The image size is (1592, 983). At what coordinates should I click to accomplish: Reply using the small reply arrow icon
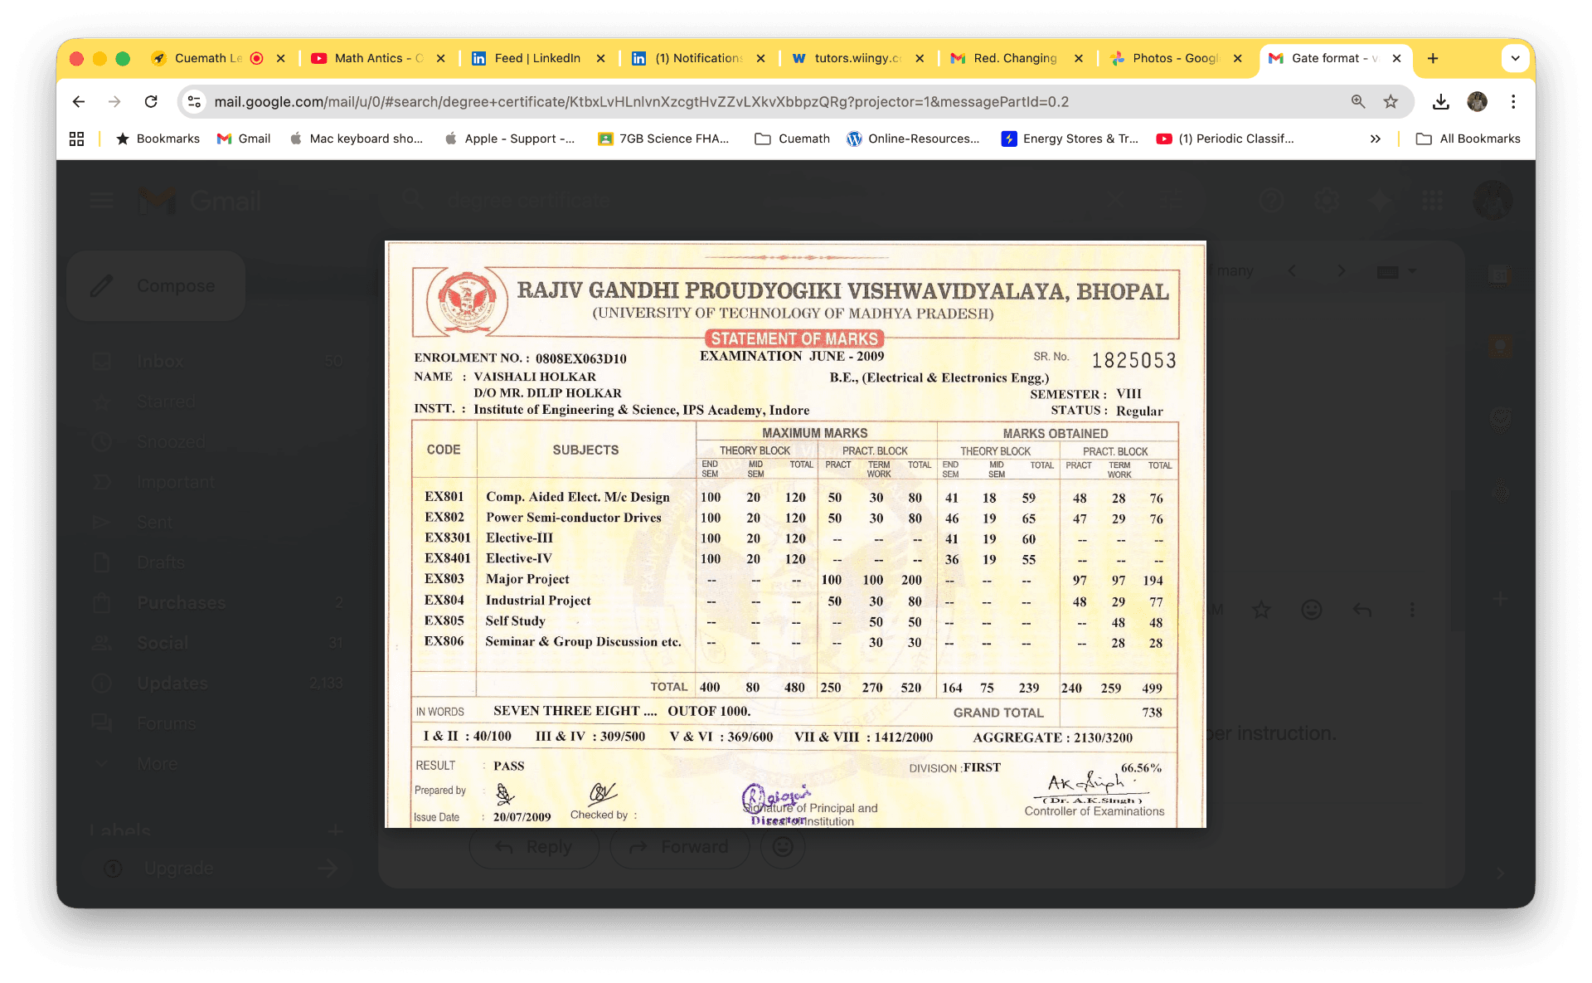pyautogui.click(x=1361, y=610)
